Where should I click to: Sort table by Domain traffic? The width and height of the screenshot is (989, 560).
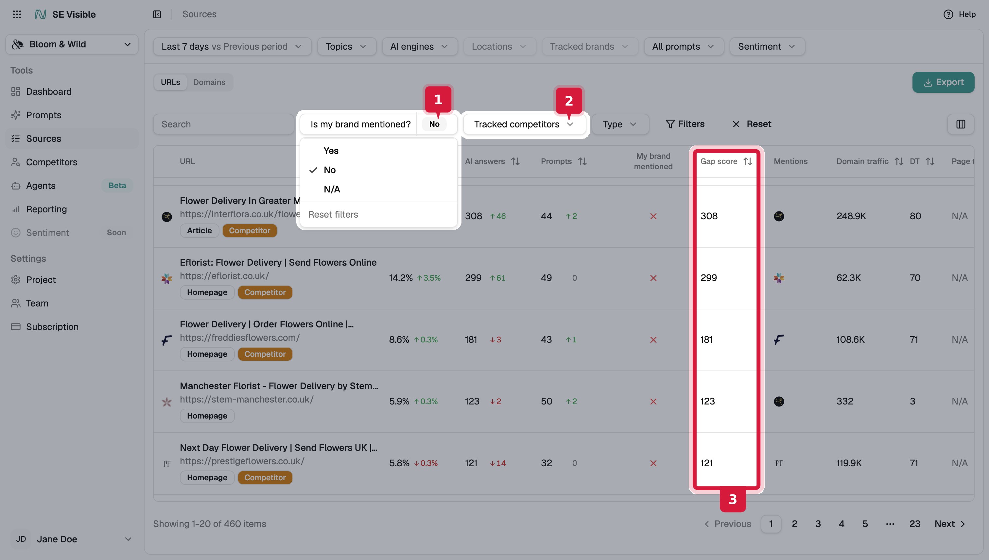click(x=899, y=161)
